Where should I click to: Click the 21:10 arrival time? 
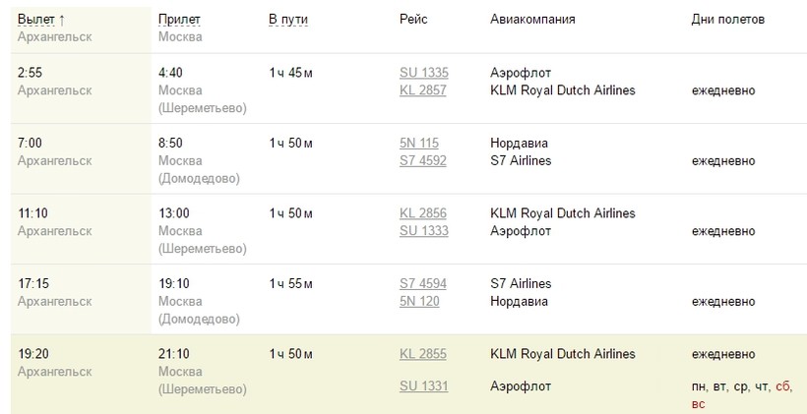pyautogui.click(x=174, y=354)
